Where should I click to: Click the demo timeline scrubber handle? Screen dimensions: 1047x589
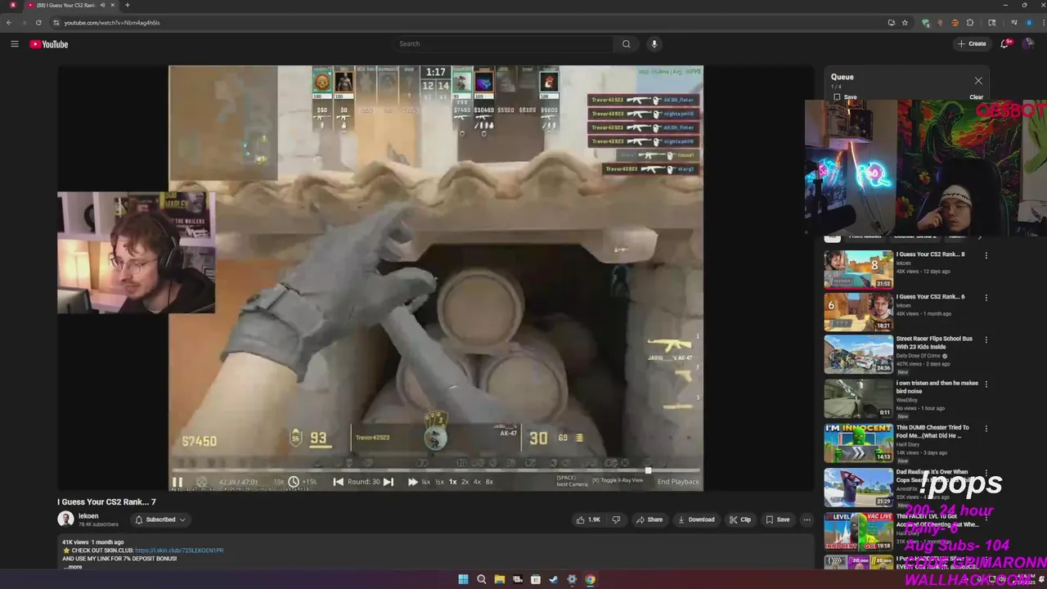(648, 470)
